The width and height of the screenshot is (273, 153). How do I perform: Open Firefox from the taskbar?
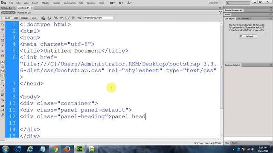pos(67,149)
